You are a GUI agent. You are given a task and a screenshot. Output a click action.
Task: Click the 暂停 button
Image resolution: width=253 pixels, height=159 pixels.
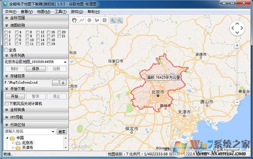tap(36, 96)
